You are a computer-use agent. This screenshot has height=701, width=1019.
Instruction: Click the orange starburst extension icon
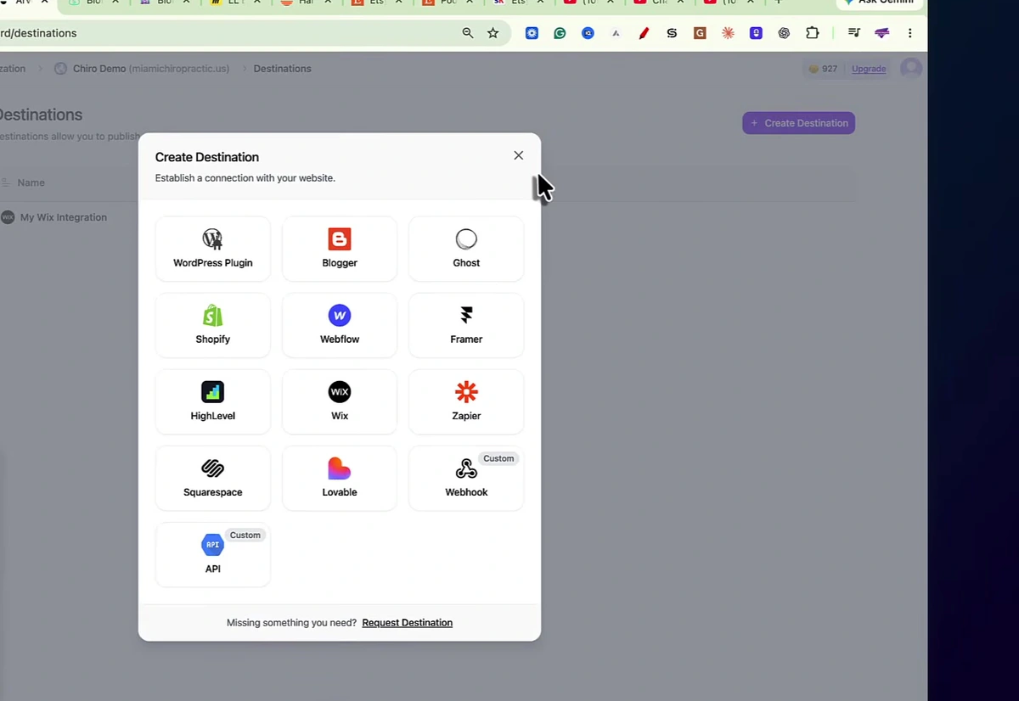728,33
